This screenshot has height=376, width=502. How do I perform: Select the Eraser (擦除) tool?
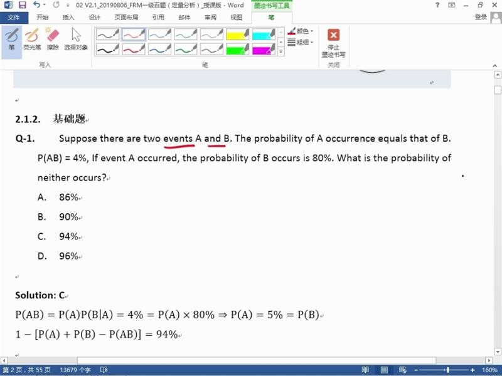(53, 39)
